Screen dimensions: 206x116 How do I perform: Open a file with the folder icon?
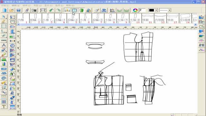pos(12,10)
